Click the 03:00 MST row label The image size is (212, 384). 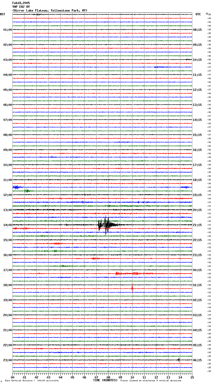click(x=8, y=60)
